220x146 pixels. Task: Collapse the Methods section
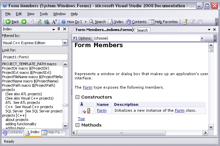78,125
